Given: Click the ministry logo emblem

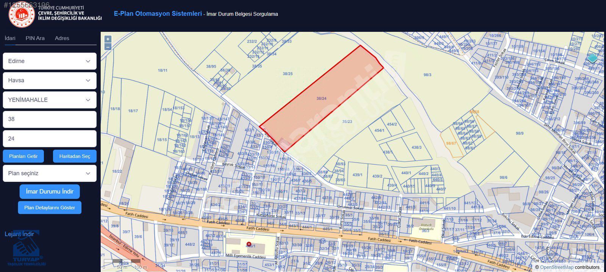Looking at the screenshot, I should click(22, 15).
